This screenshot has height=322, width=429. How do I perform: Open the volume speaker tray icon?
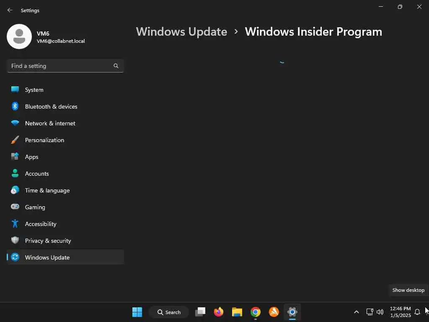click(x=380, y=312)
